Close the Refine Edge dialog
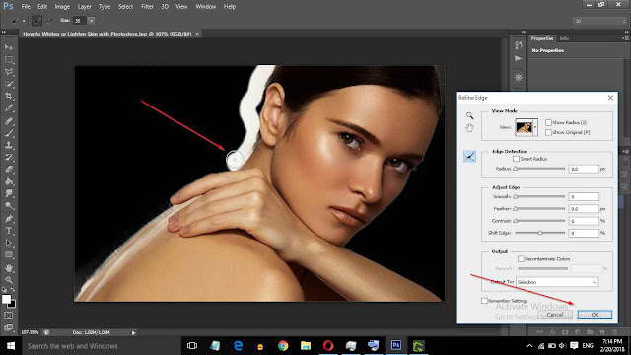The image size is (631, 355). click(610, 98)
